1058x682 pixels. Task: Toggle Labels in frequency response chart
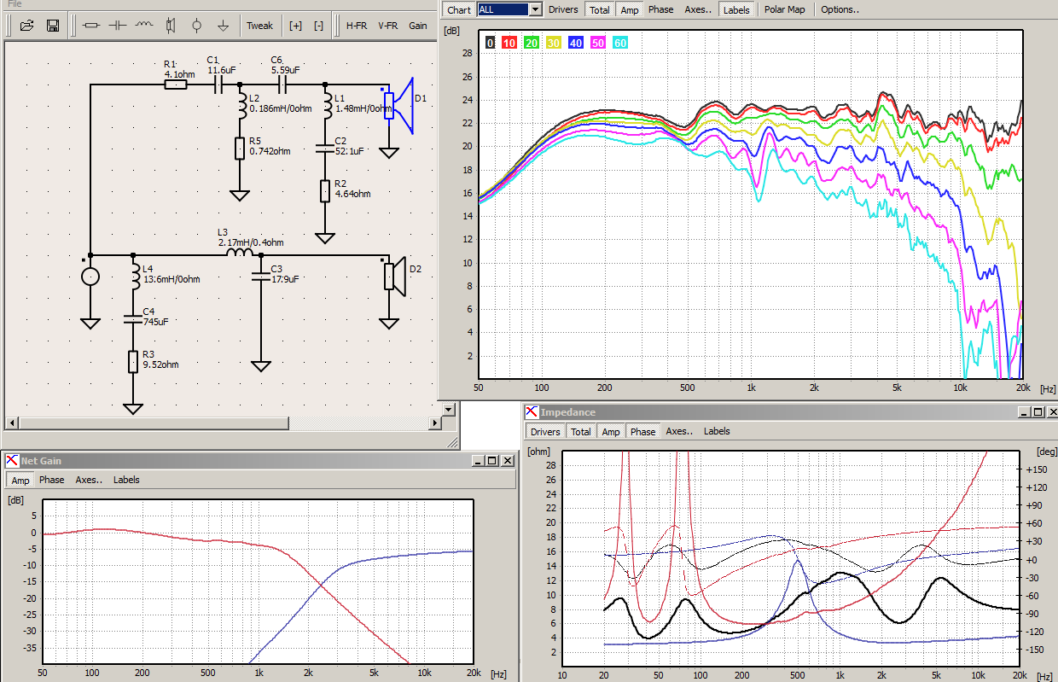tap(736, 10)
